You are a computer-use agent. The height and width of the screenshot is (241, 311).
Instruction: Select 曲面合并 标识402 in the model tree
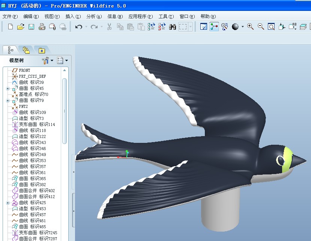pos(33,191)
